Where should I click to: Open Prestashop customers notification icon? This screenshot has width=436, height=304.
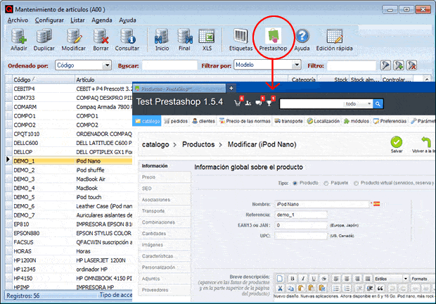pos(248,103)
